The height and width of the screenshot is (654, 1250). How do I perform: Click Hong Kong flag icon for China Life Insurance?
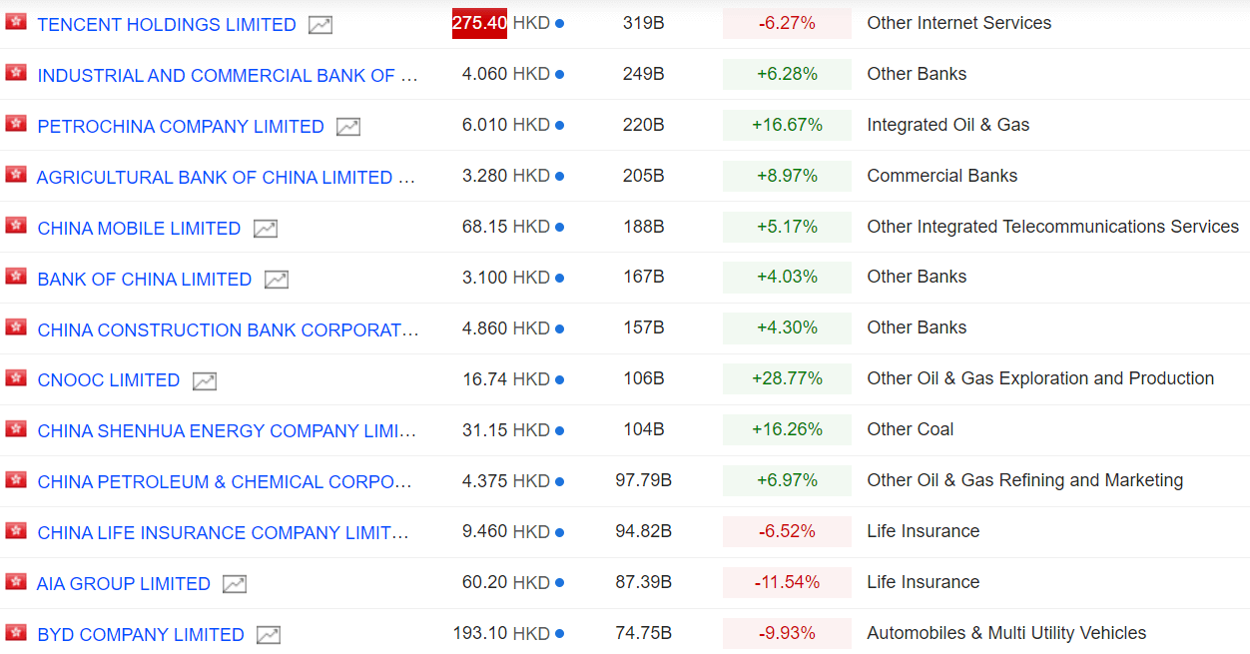[16, 530]
